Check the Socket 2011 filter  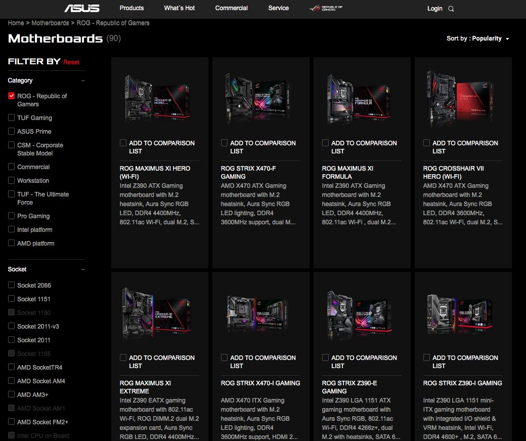12,340
